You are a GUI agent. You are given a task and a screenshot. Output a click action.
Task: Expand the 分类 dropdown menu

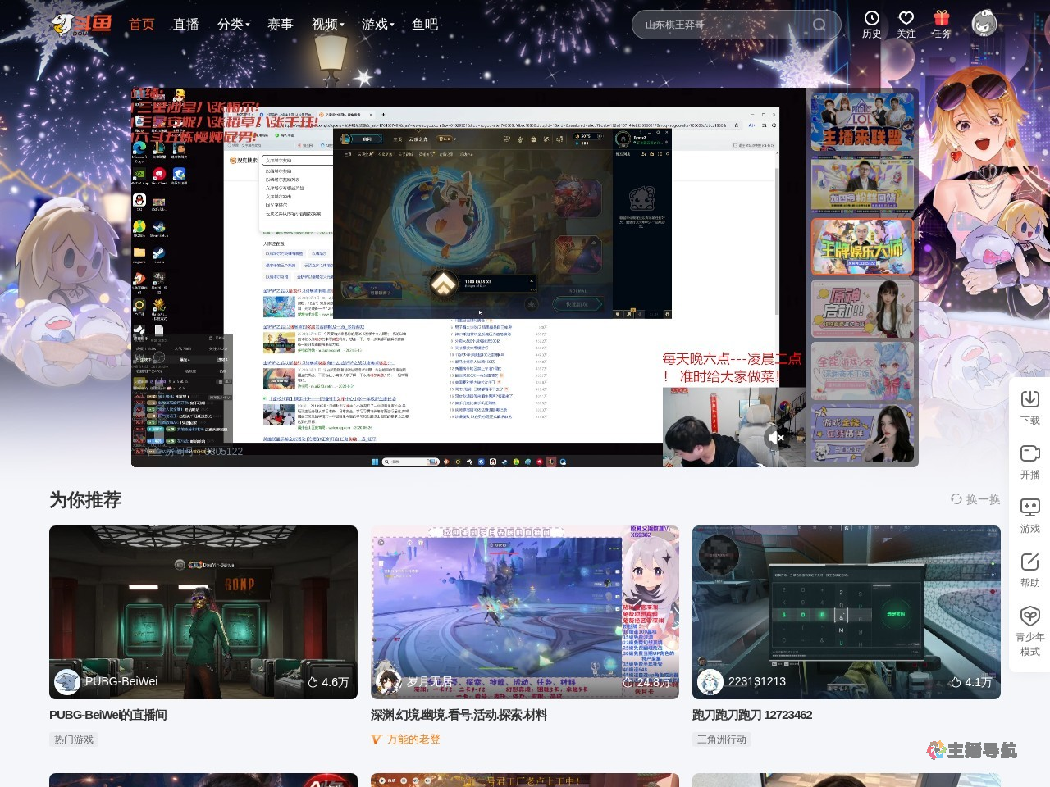(234, 25)
